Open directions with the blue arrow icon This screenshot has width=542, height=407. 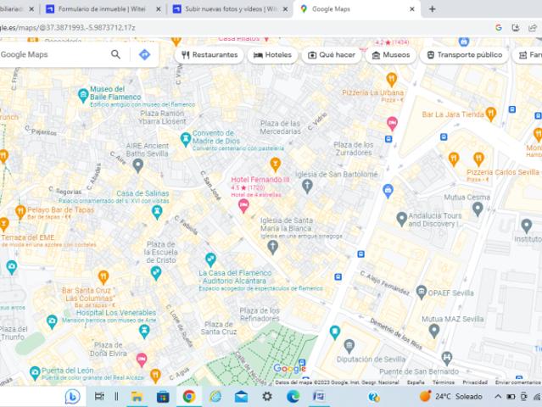tap(144, 54)
